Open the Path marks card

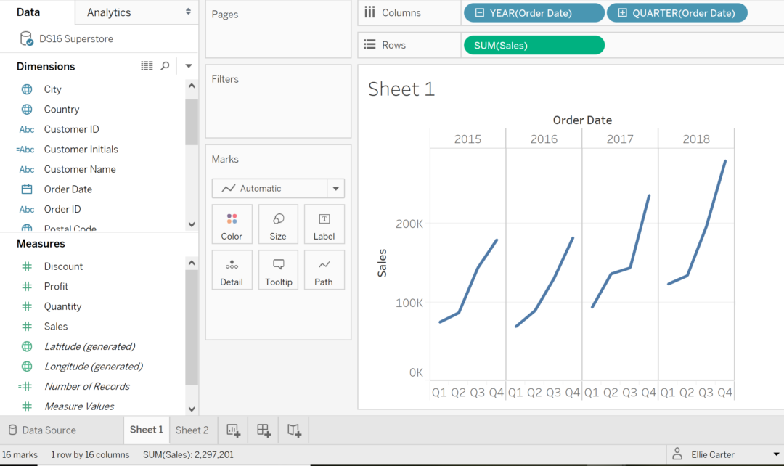pyautogui.click(x=324, y=270)
